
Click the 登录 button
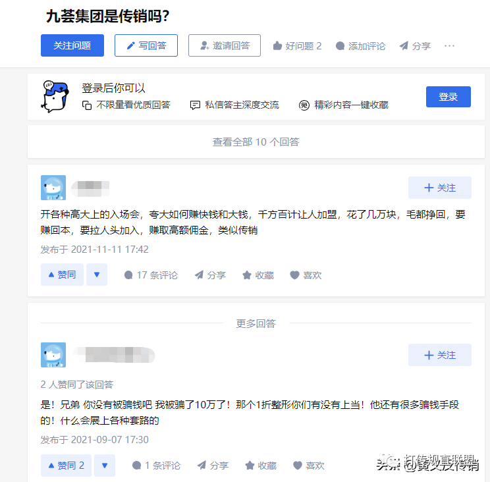click(448, 97)
